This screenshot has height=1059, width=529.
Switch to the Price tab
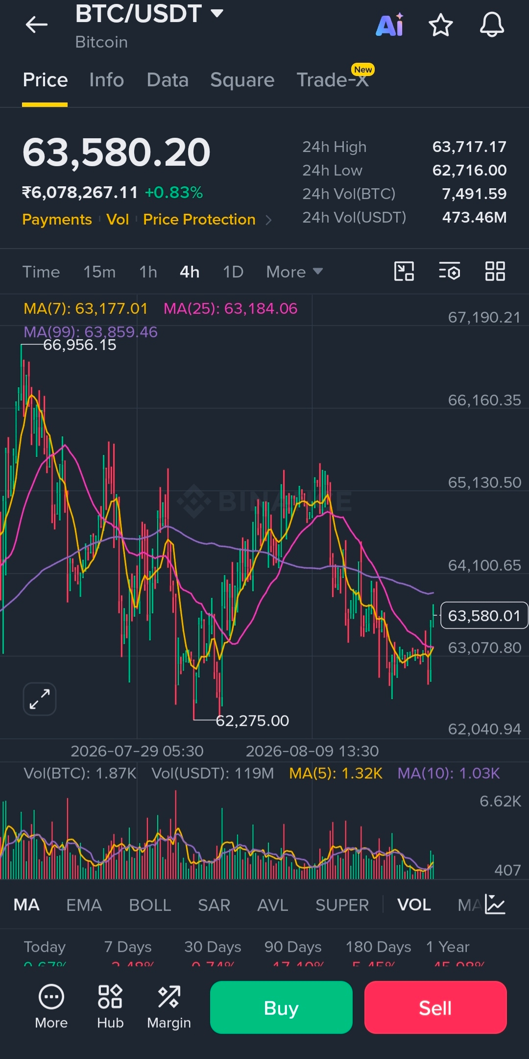(x=45, y=80)
